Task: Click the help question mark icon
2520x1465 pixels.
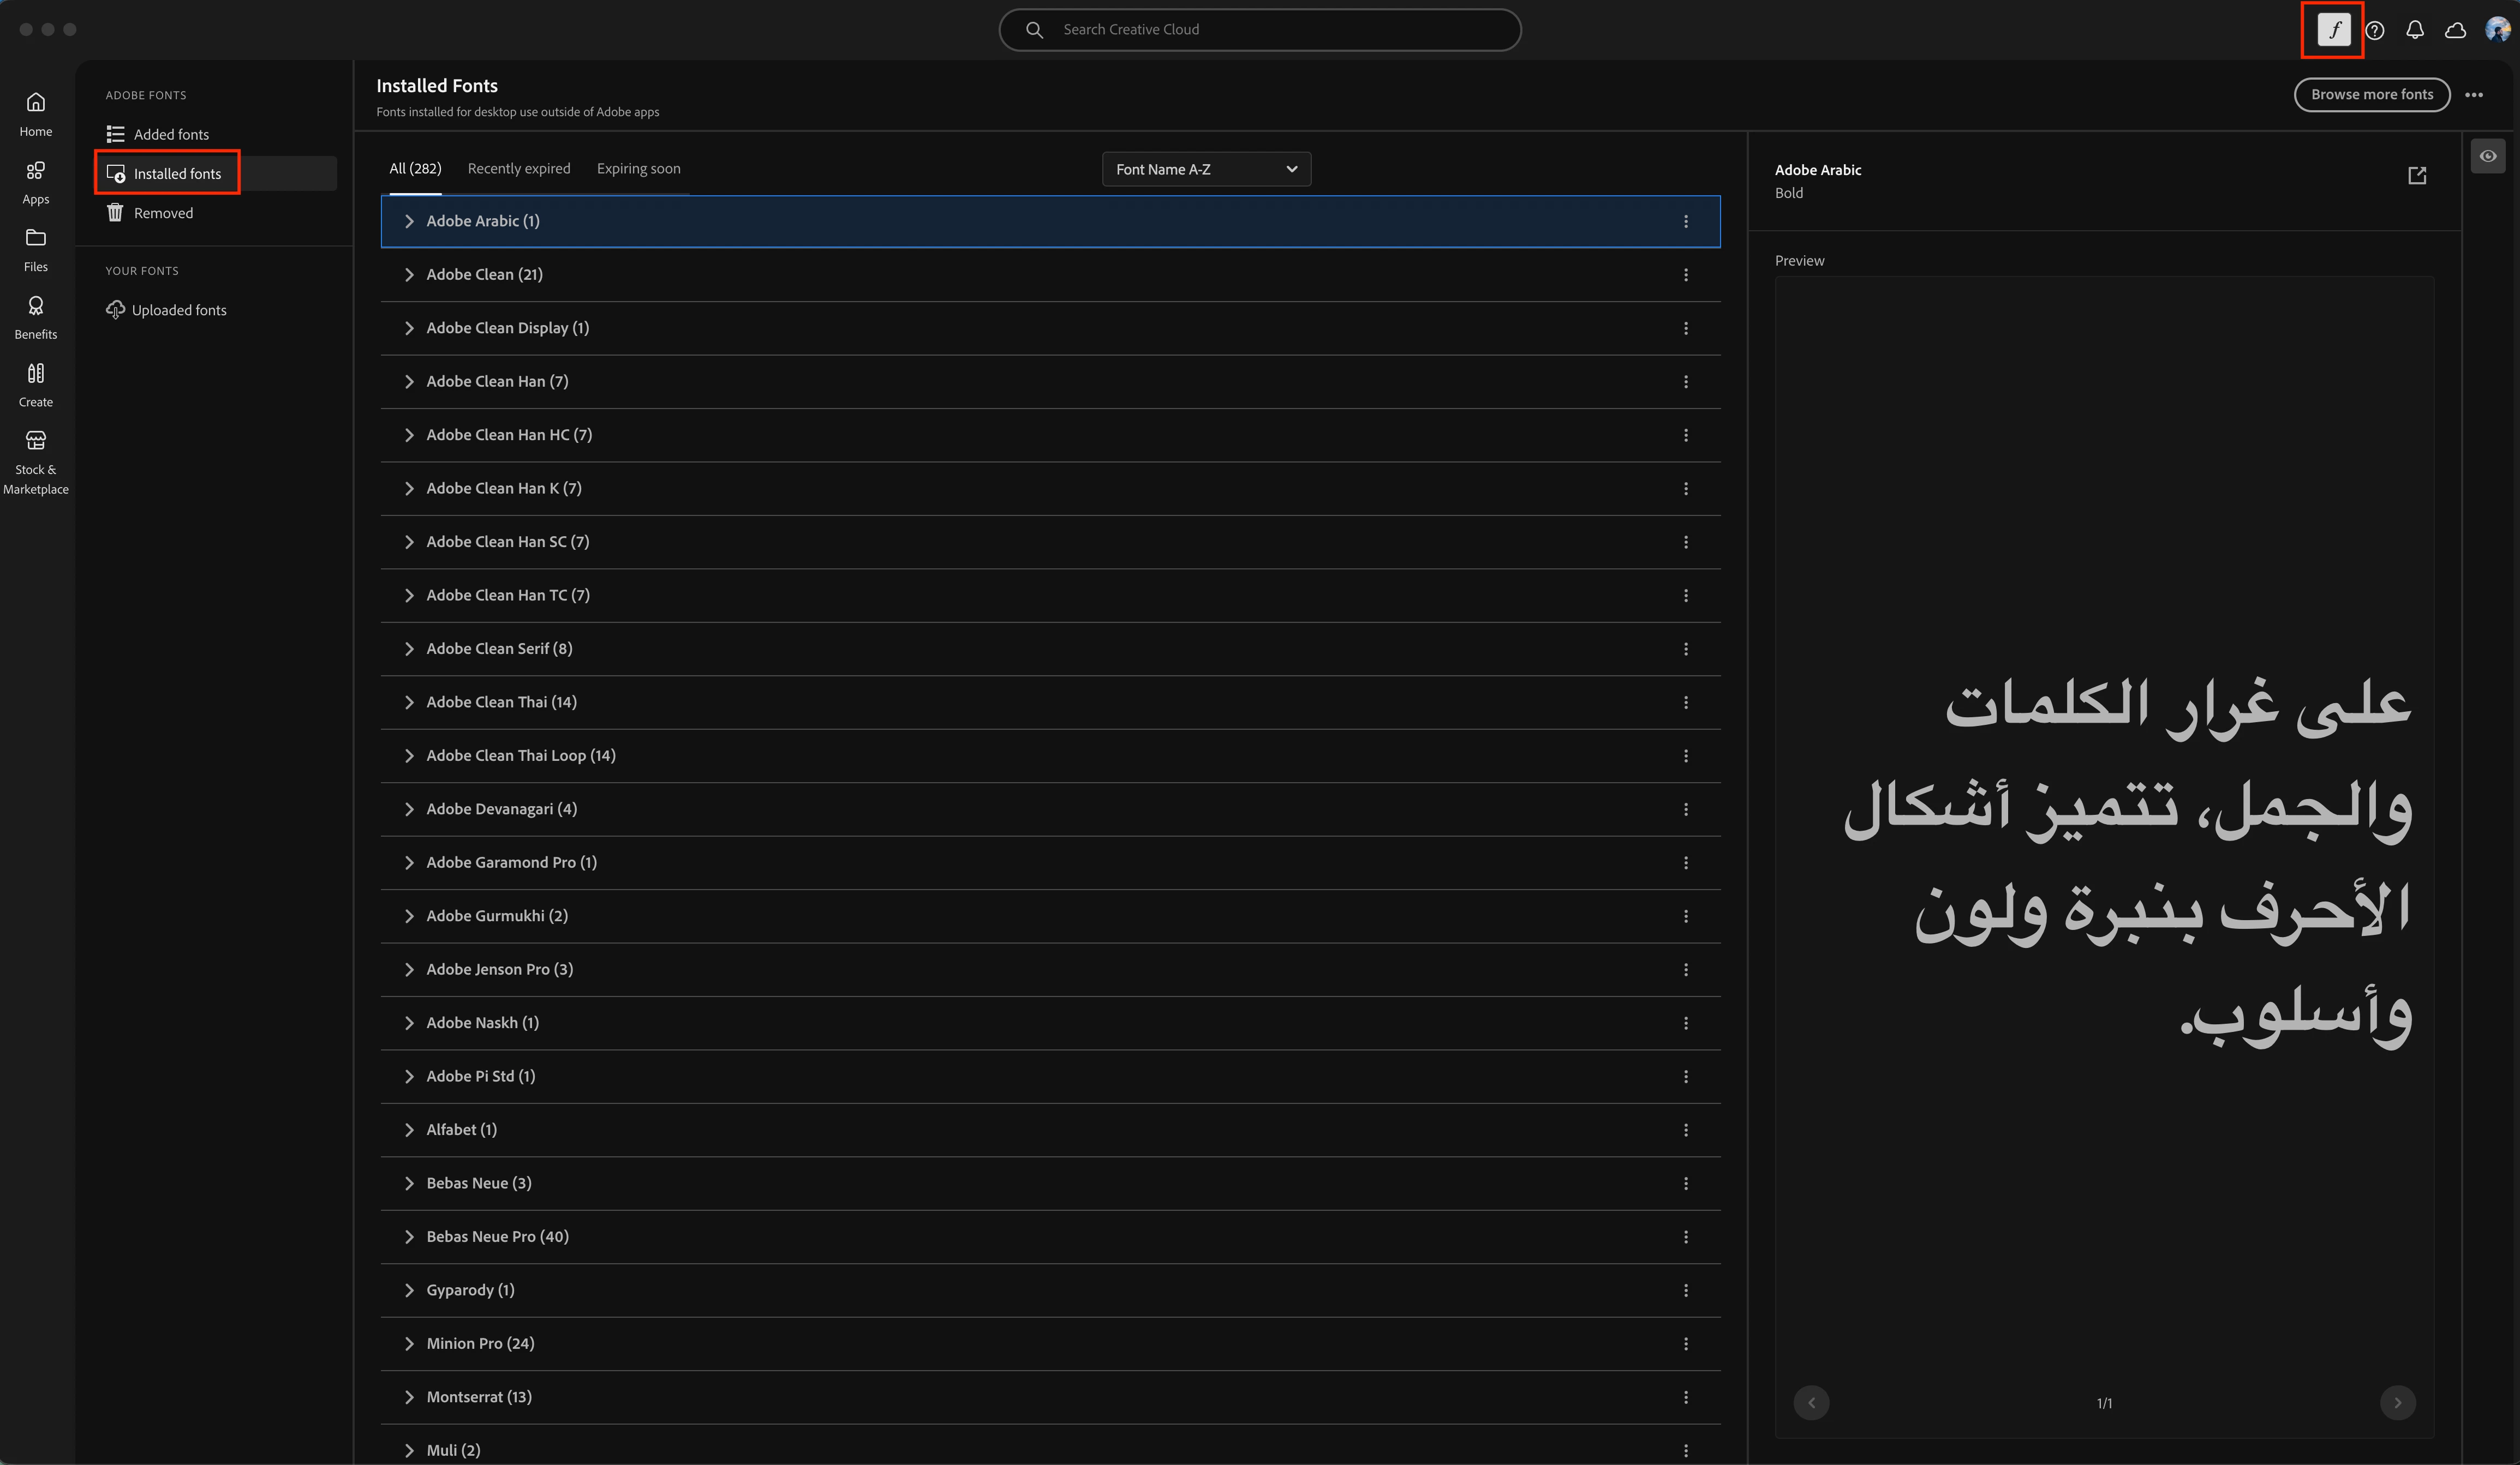Action: coord(2375,30)
